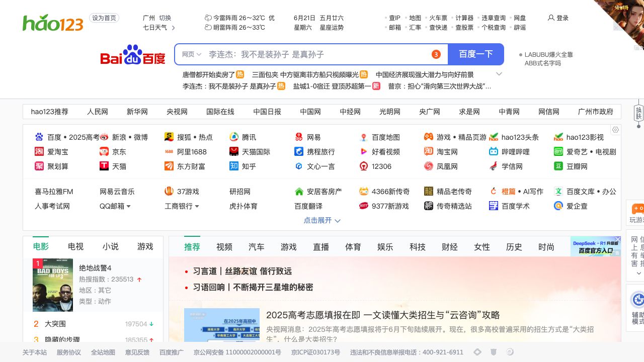This screenshot has height=362, width=644.
Task: Expand the hot news list chevron
Action: pos(499,74)
